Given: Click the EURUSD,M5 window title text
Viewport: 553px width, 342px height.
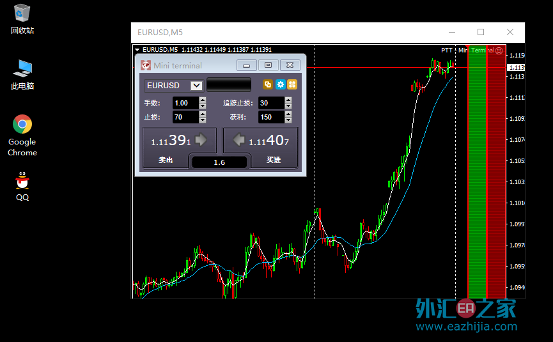Looking at the screenshot, I should (x=160, y=33).
